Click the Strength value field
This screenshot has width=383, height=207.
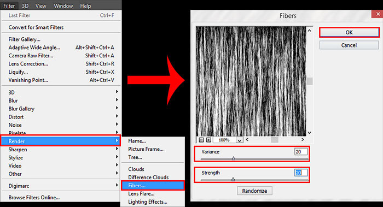pyautogui.click(x=301, y=173)
